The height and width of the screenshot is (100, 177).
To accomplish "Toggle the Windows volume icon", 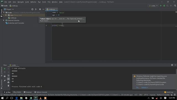I will (x=161, y=98).
